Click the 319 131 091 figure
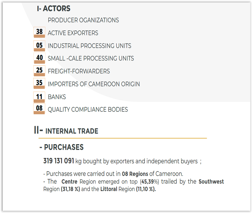 (59, 161)
